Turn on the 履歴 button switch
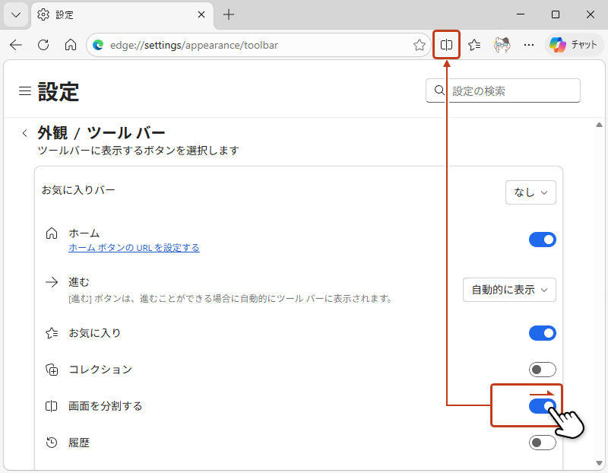 [542, 443]
